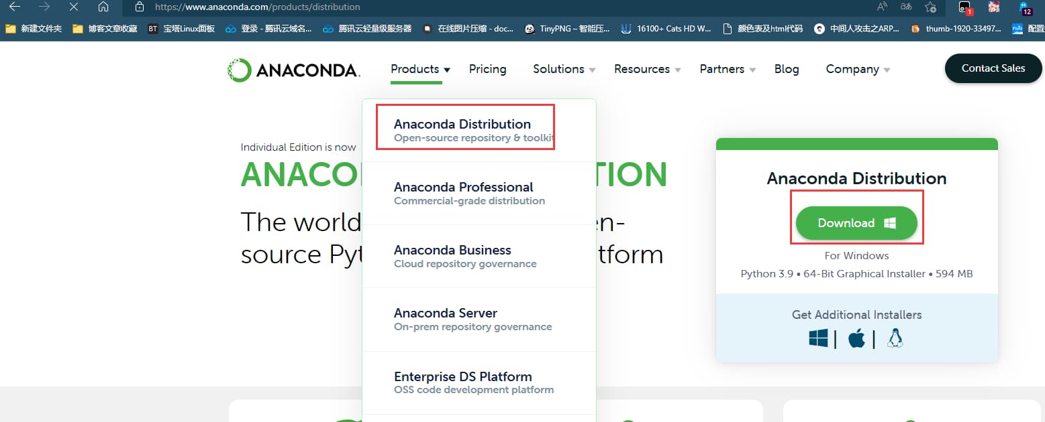This screenshot has height=422, width=1045.
Task: Choose the macOS Apple installer icon
Action: click(856, 339)
